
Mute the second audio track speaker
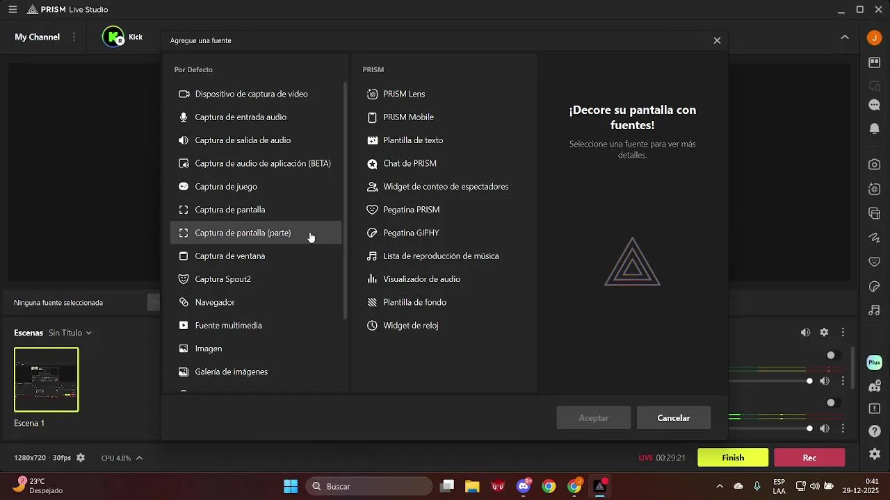(825, 428)
